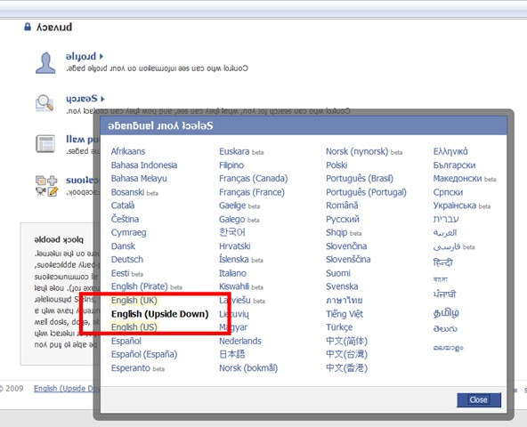Click the privacy lock icon
The height and width of the screenshot is (427, 527).
coord(28,27)
